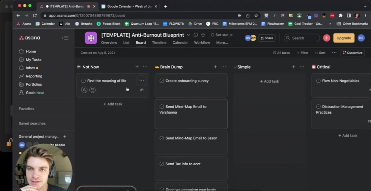Switch to Timeline tab

tap(159, 43)
